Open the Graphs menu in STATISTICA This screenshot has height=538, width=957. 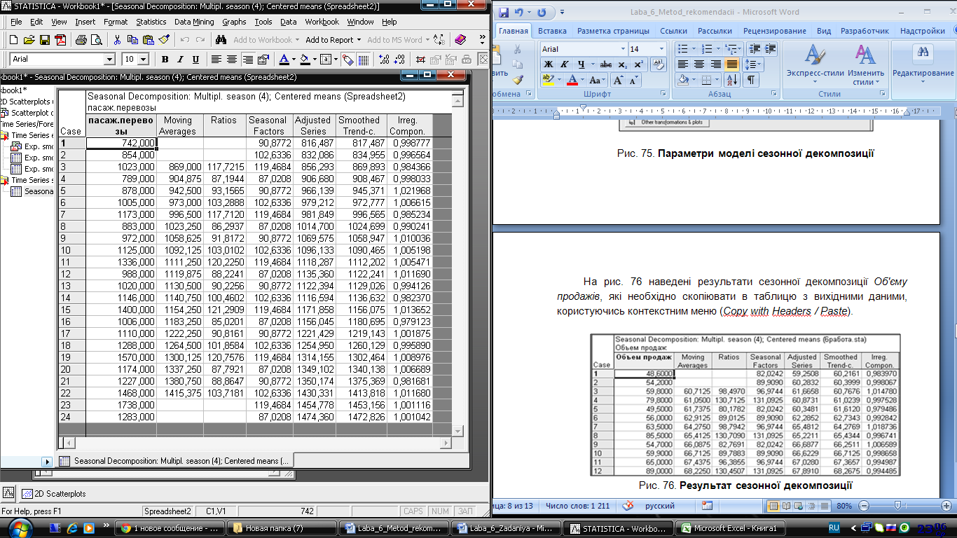click(x=234, y=22)
